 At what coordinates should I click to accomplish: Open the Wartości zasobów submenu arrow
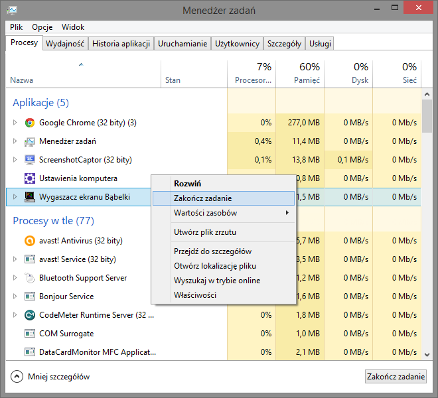(x=287, y=213)
